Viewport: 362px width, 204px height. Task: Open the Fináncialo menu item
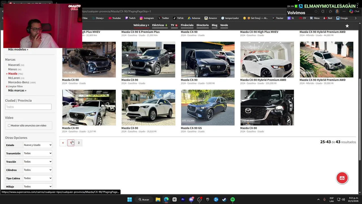(x=187, y=25)
